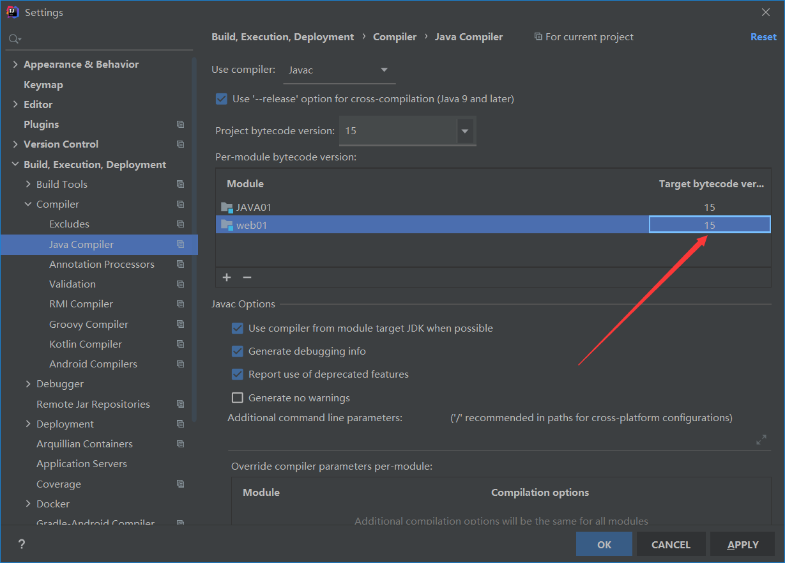Click JAVA01 target bytecode version cell
785x563 pixels.
[x=710, y=207]
